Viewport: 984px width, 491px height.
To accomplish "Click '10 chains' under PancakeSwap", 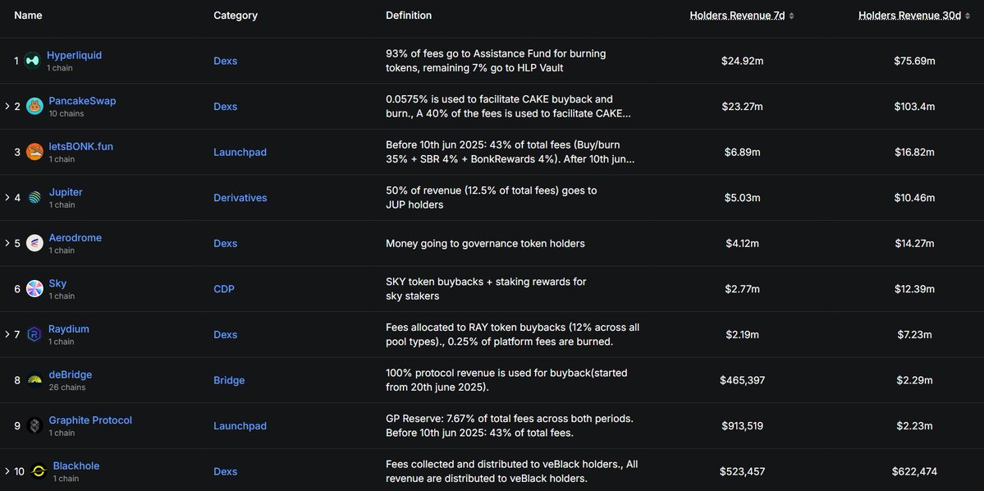I will pyautogui.click(x=66, y=113).
